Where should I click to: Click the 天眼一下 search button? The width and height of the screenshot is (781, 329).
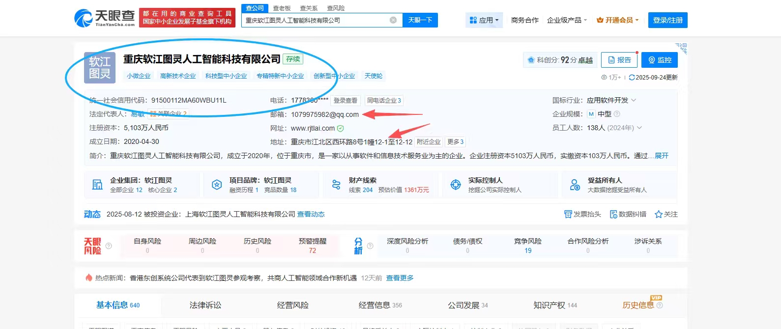coord(420,20)
